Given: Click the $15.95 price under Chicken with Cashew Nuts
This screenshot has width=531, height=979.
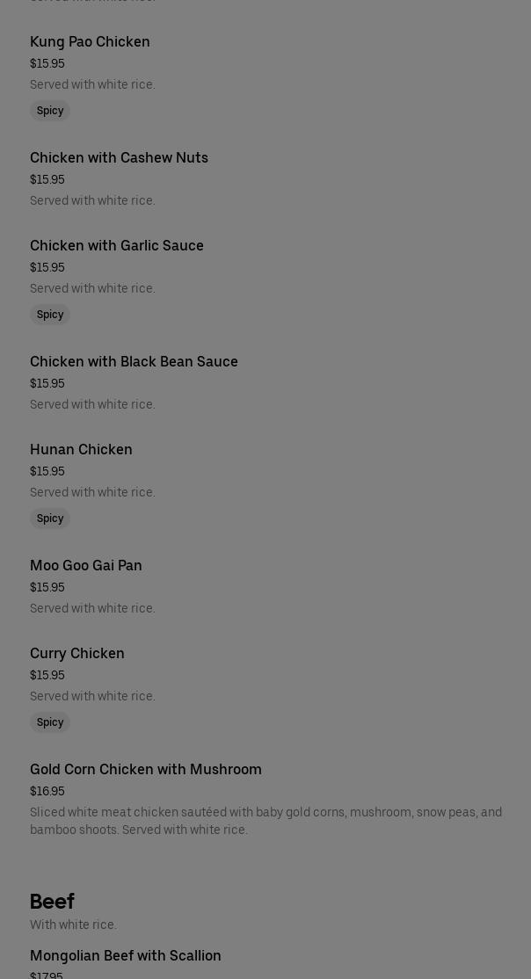Looking at the screenshot, I should (x=47, y=180).
